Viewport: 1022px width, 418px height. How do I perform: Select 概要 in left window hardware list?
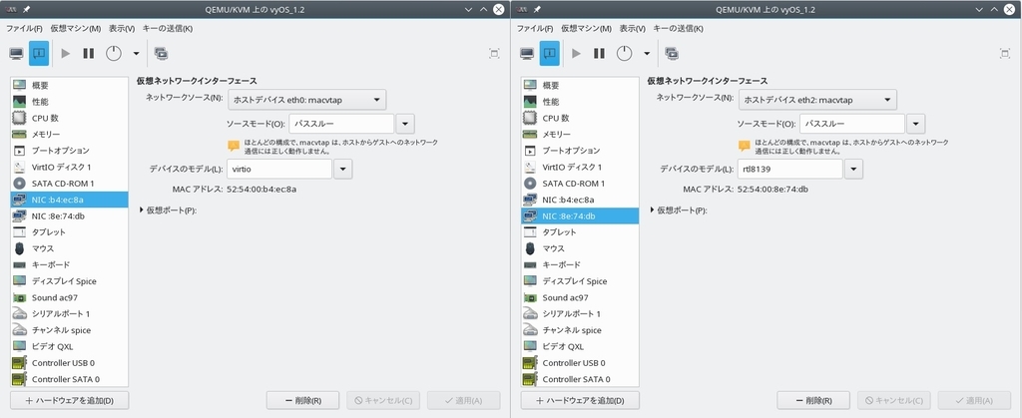(69, 85)
